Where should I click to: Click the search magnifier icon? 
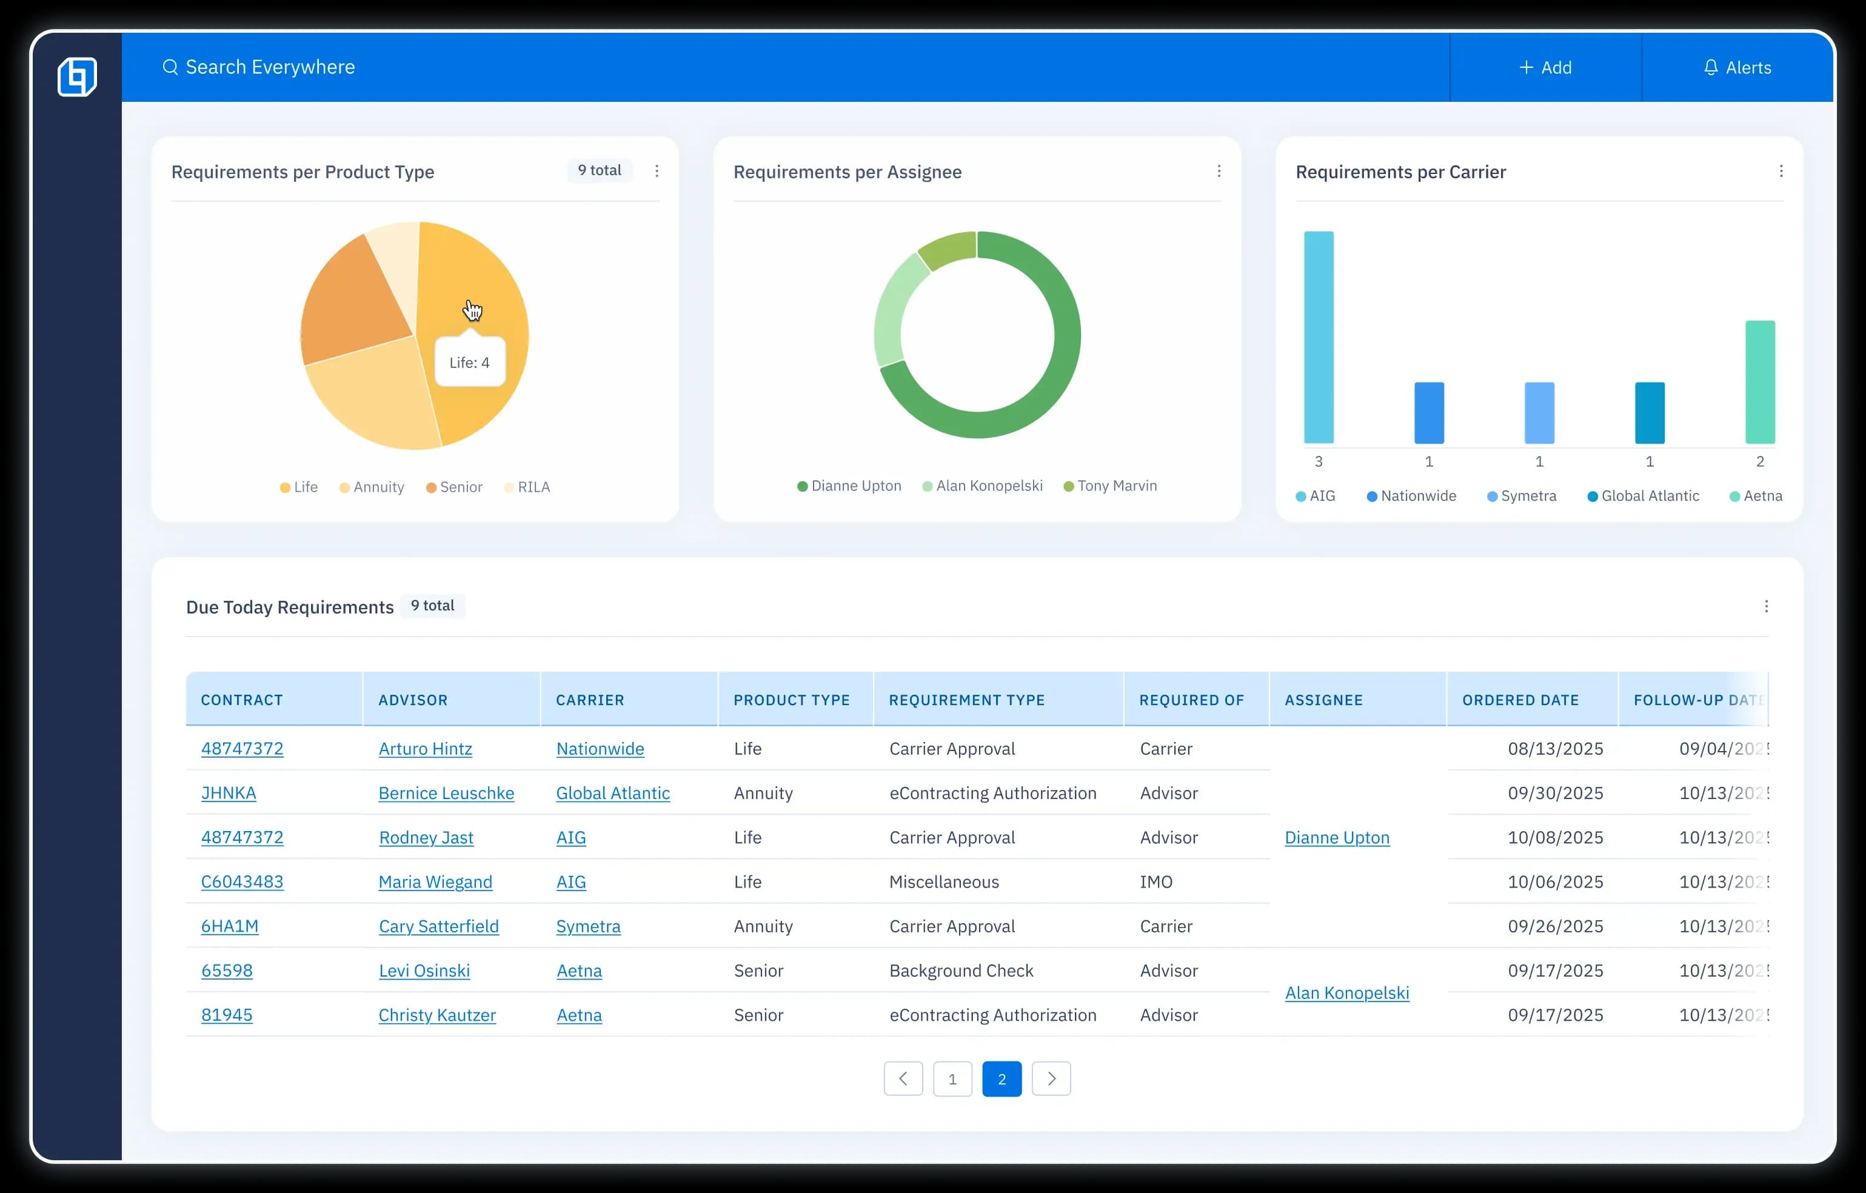point(170,67)
